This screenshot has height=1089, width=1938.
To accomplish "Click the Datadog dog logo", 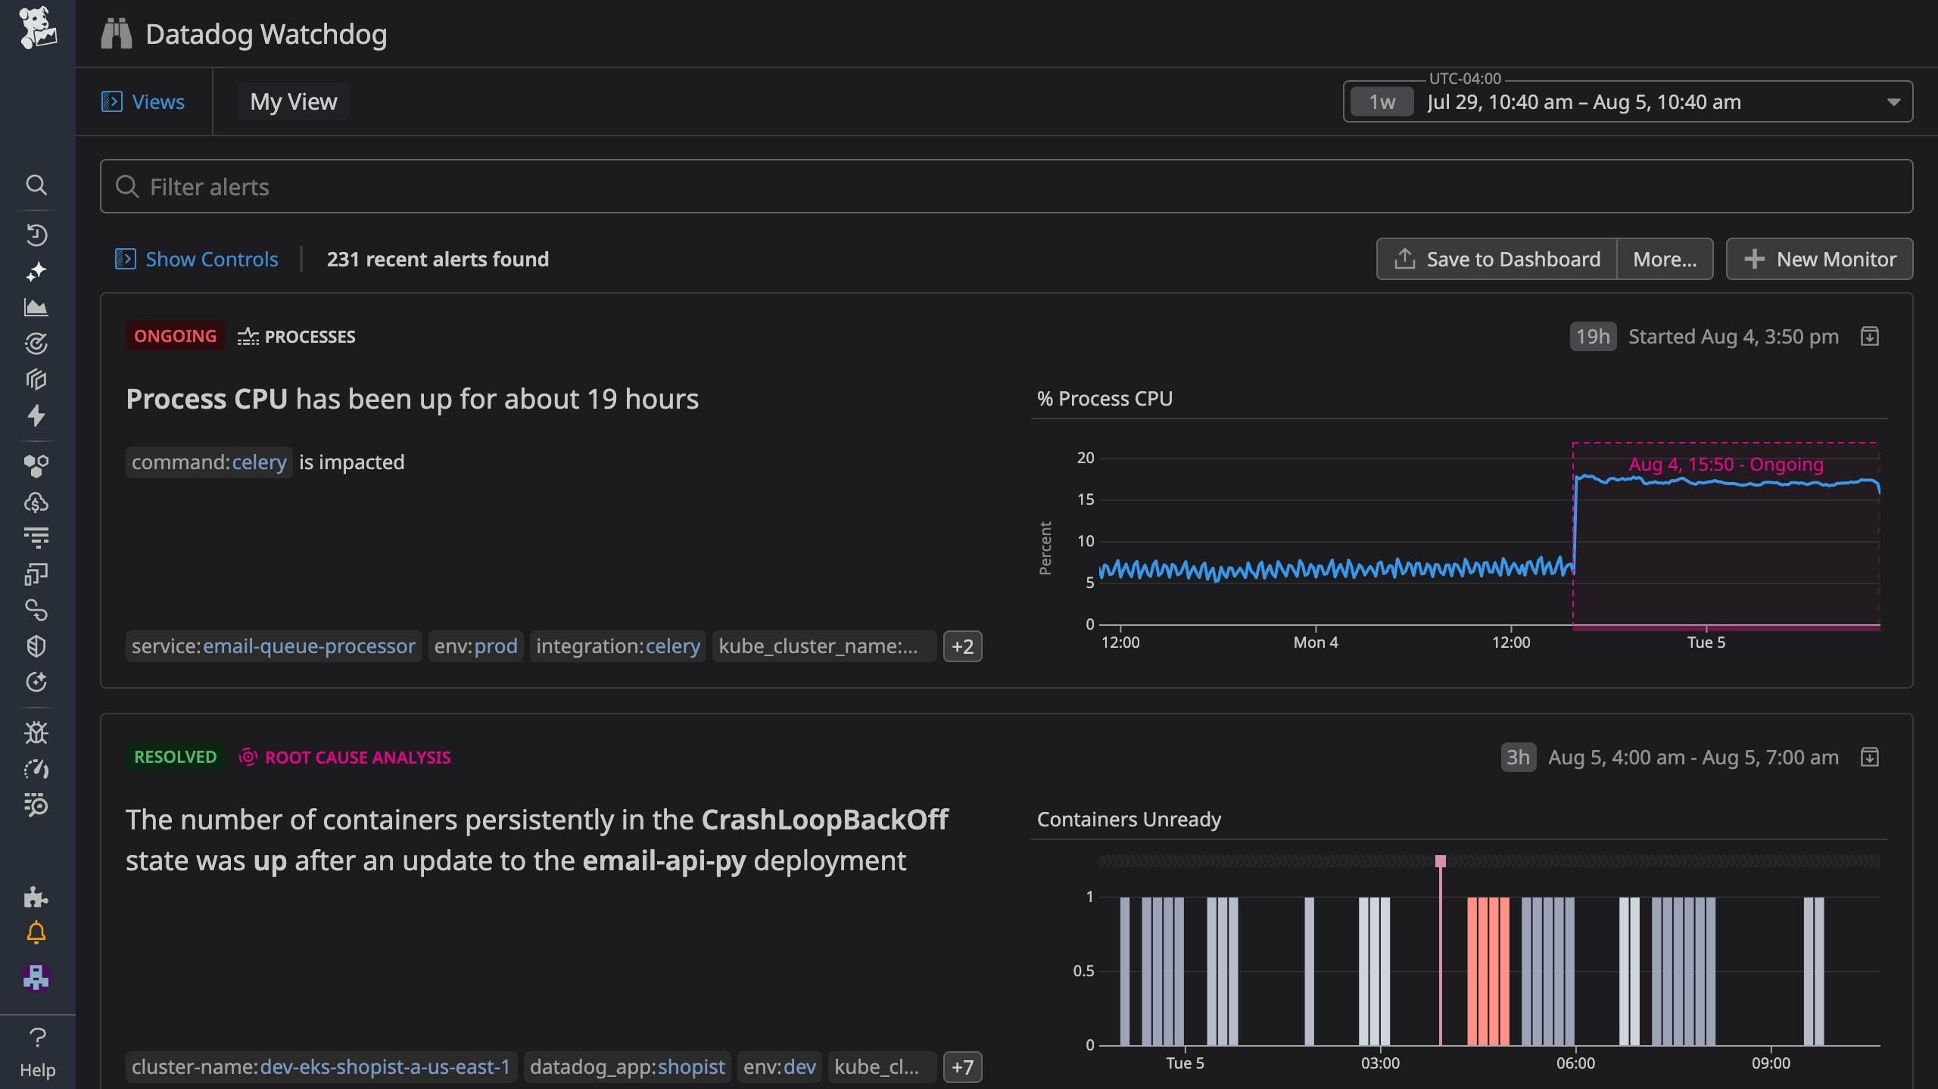I will 36,30.
